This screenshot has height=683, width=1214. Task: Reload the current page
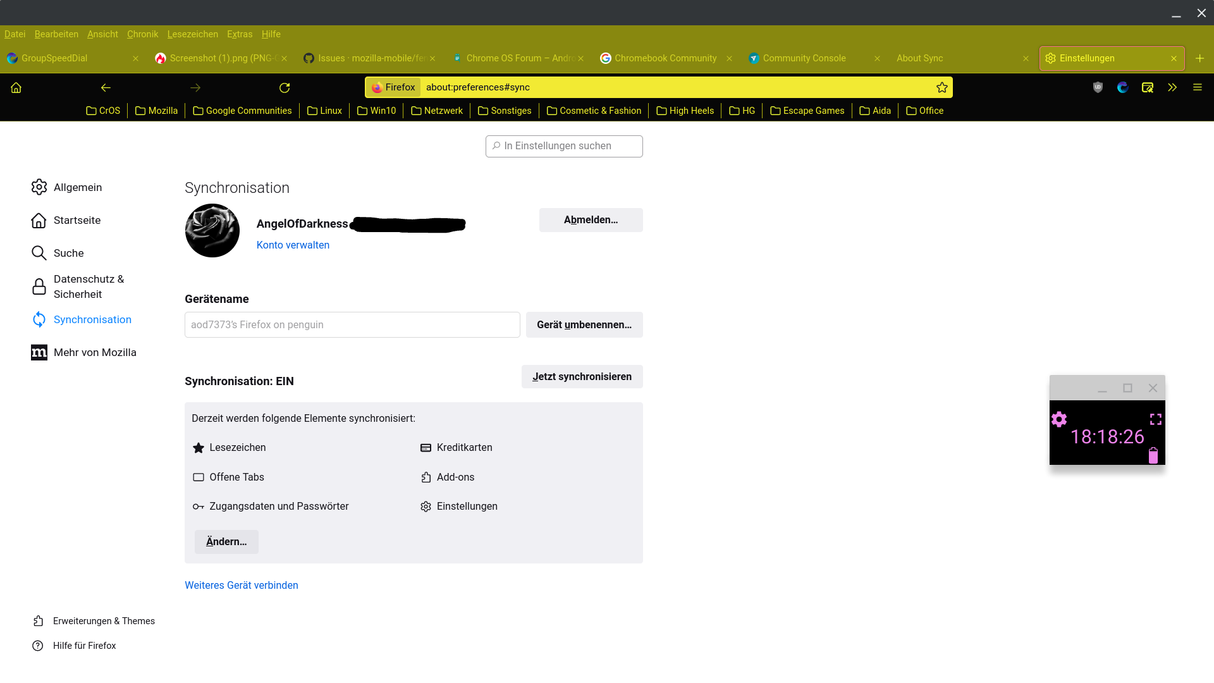click(x=285, y=87)
